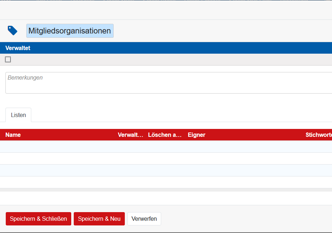The image size is (332, 233).
Task: Click the Stichworte column header
Action: pos(318,135)
